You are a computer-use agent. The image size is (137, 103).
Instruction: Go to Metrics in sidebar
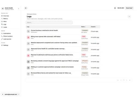[x=5, y=19]
